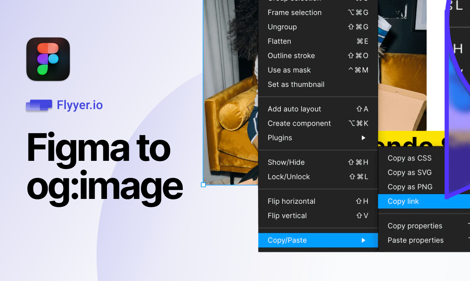
Task: Click the Figma app icon
Action: pyautogui.click(x=48, y=59)
